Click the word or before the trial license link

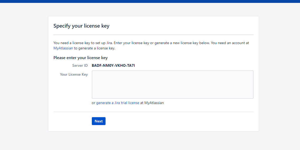(93, 103)
